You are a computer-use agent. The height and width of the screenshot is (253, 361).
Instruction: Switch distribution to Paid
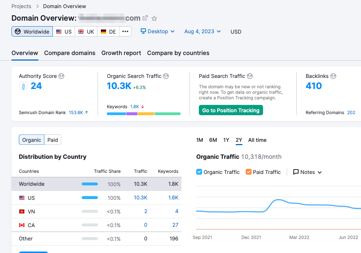[52, 140]
